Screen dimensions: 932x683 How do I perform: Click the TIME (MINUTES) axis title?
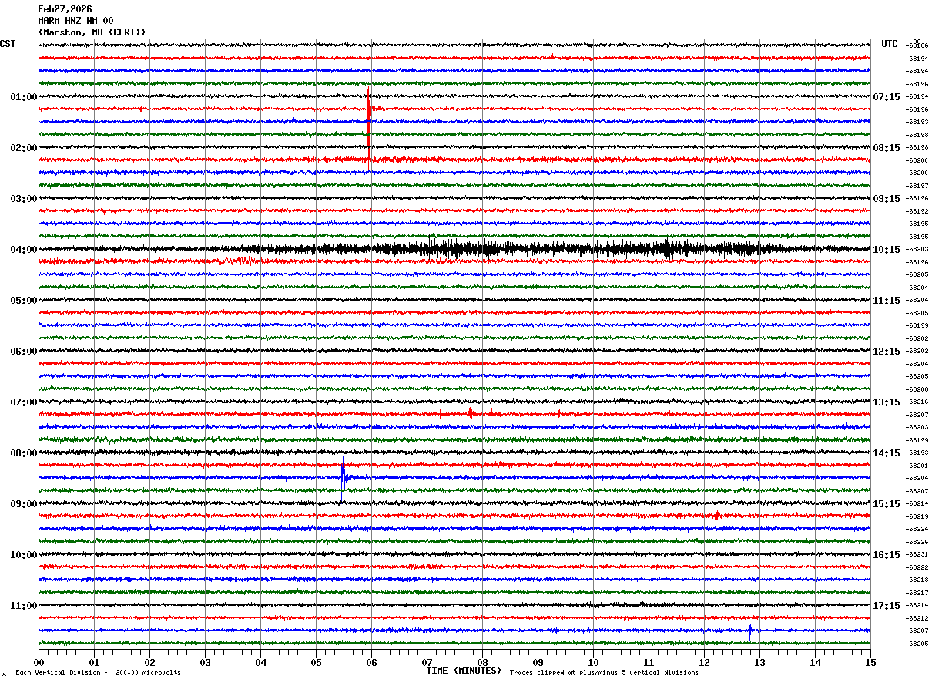pos(464,671)
